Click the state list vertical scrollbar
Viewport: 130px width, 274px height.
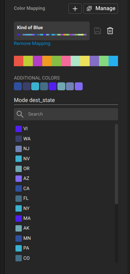[x=116, y=164]
